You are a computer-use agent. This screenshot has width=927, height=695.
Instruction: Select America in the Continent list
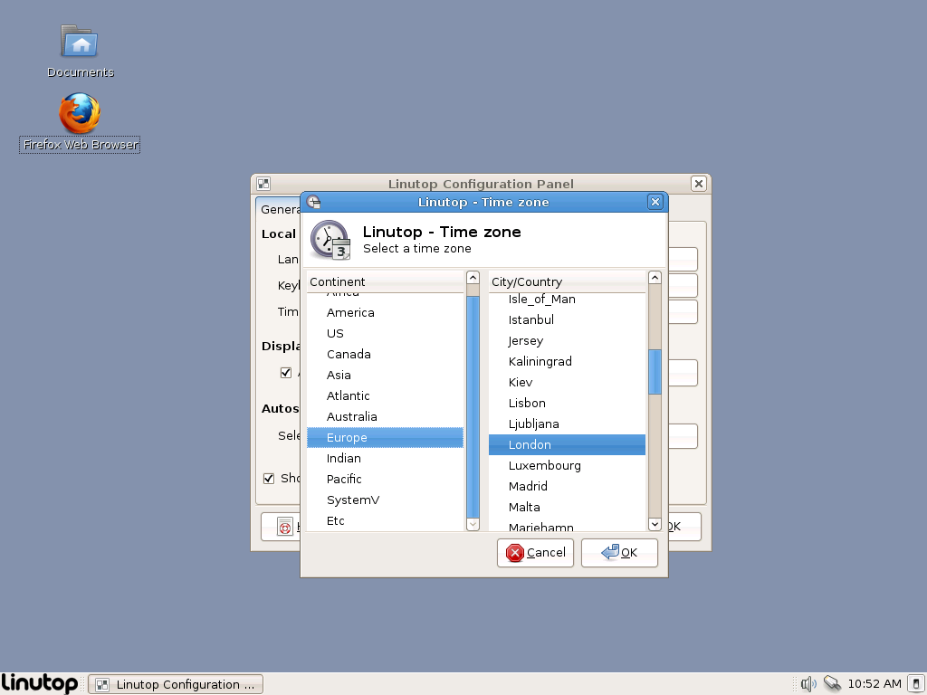tap(385, 312)
